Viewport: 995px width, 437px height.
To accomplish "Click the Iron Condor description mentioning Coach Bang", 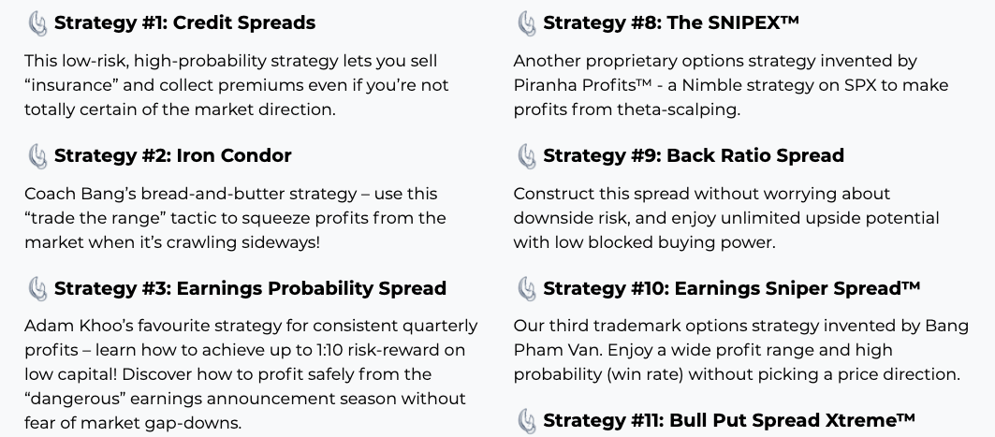I will [x=236, y=217].
